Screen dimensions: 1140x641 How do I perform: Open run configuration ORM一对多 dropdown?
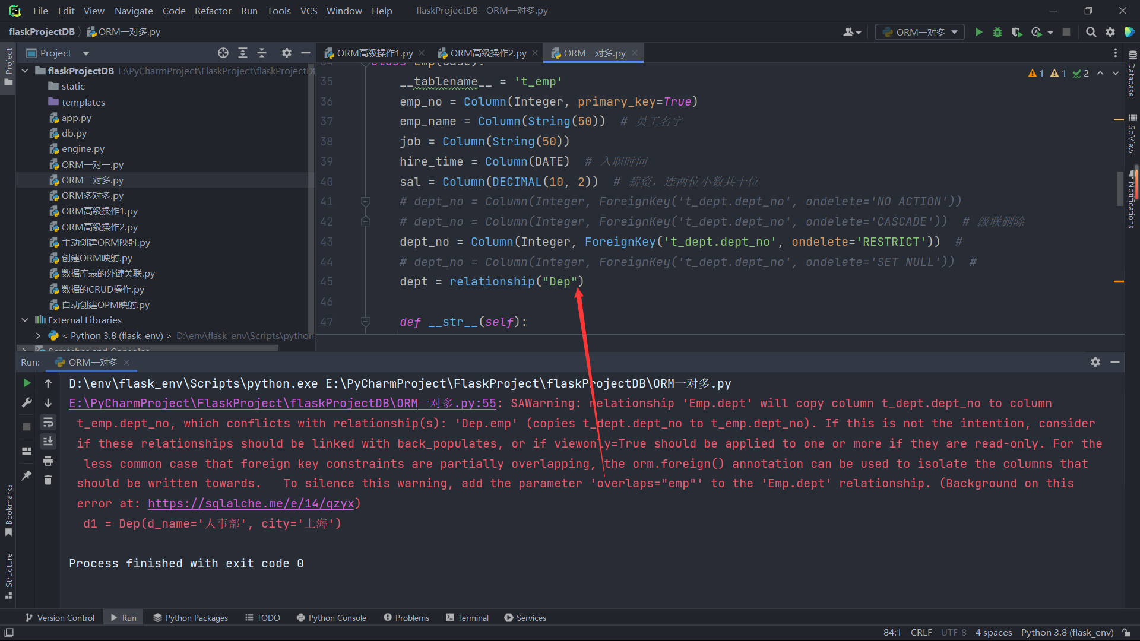click(920, 32)
